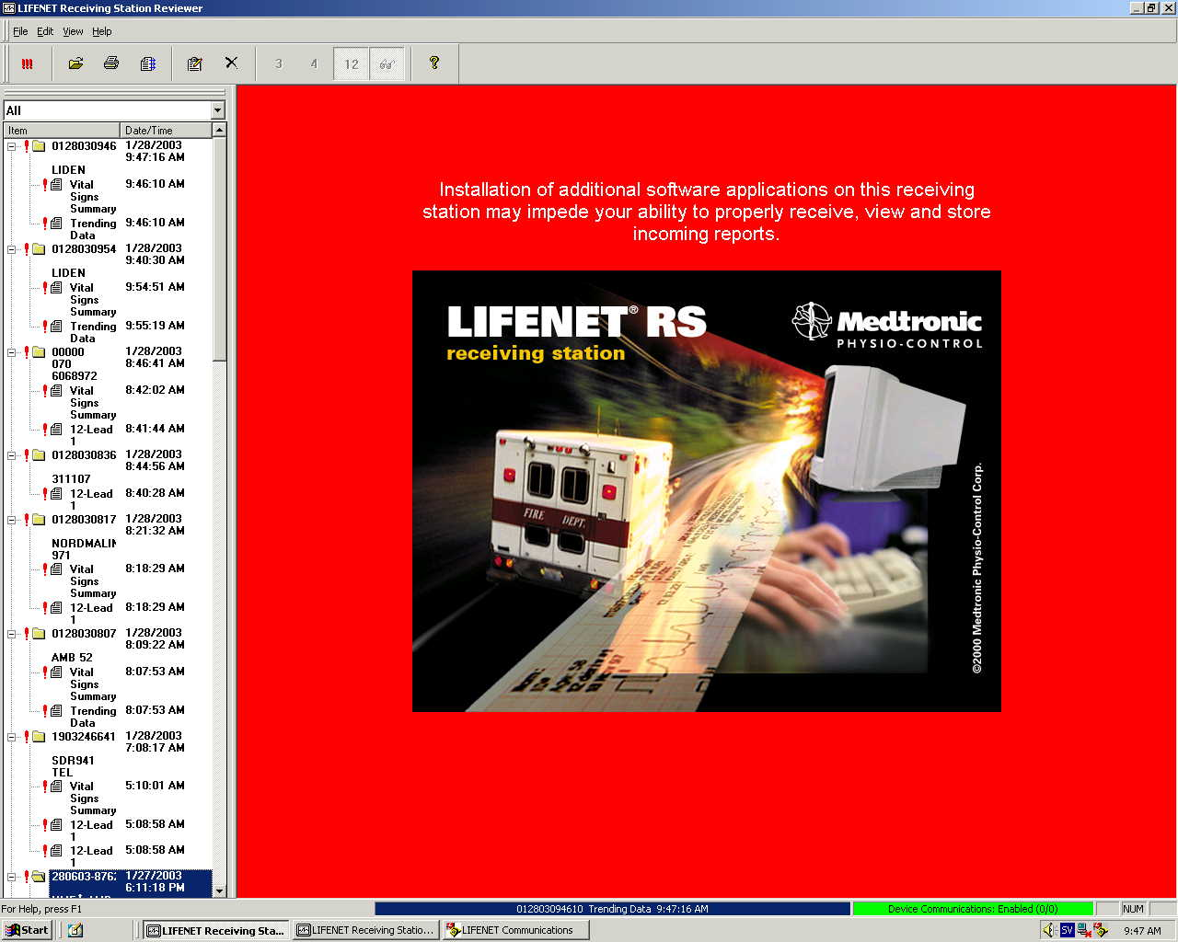1178x942 pixels.
Task: Click the tree list vertical scrollbar thumb
Action: [219, 249]
